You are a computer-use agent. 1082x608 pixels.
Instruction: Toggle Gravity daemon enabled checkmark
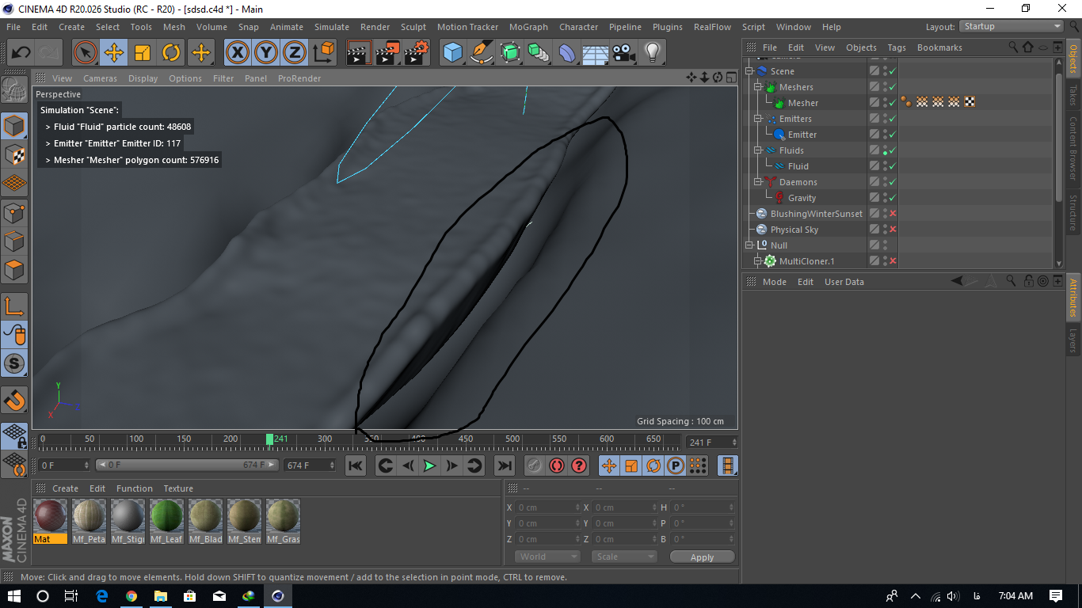coord(893,198)
